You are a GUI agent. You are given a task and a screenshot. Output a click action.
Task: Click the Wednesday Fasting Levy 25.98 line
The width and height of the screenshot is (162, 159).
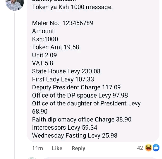tap(75, 136)
